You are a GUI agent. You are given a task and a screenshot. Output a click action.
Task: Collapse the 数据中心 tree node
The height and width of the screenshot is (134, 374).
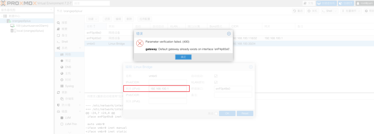click(2, 16)
